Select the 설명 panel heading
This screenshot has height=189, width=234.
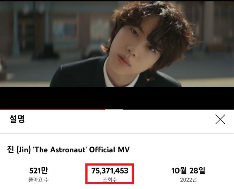tap(17, 119)
